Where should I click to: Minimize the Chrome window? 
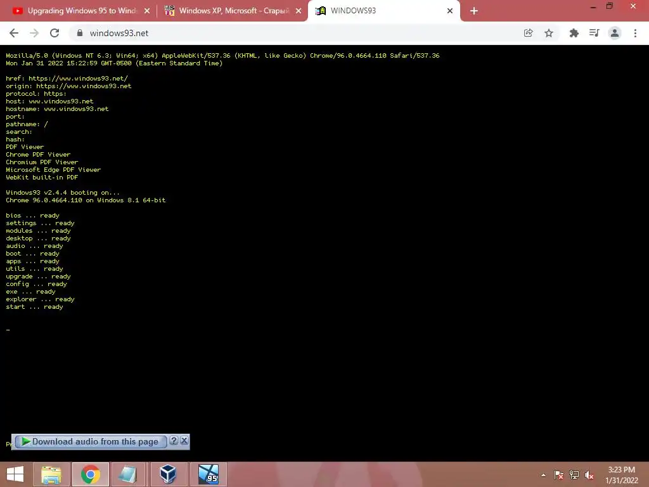tap(593, 6)
